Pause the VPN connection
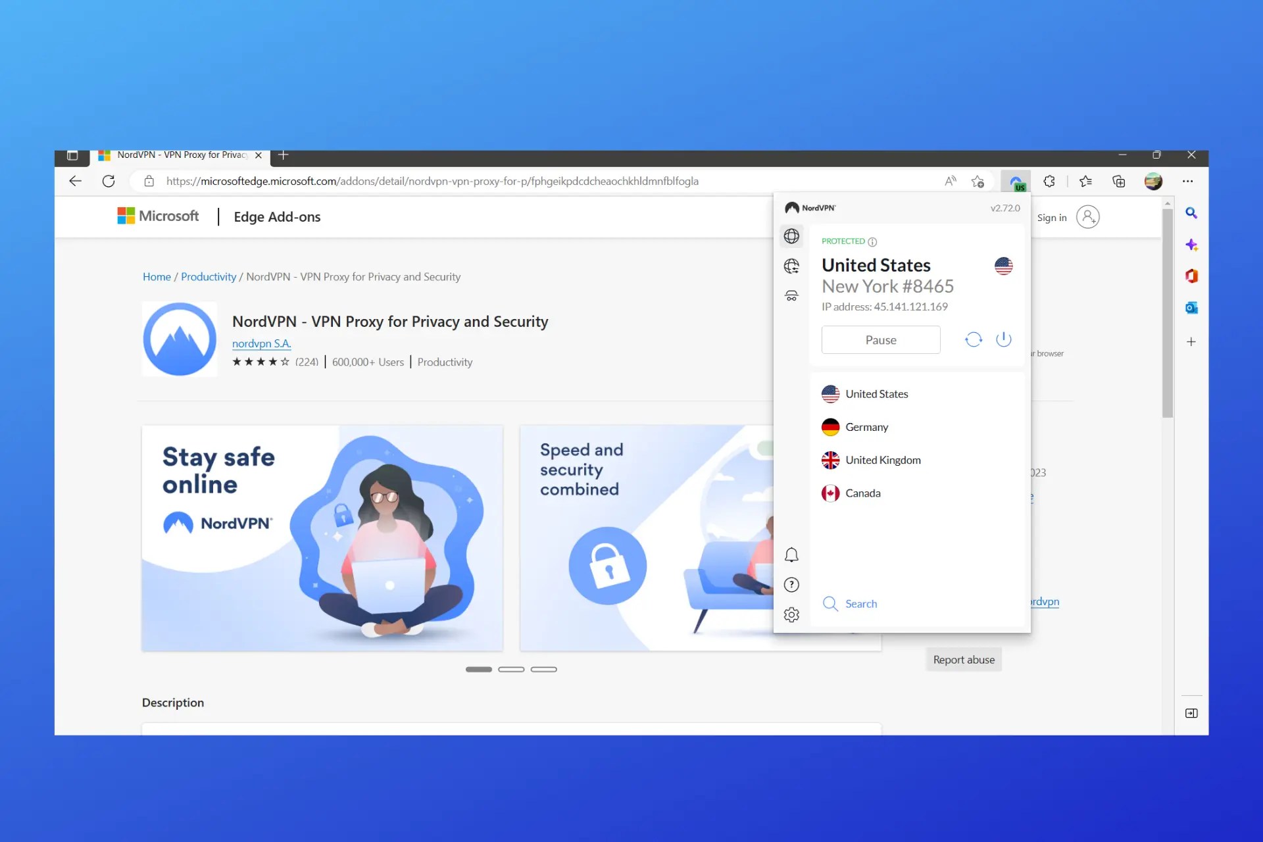1263x842 pixels. coord(881,339)
